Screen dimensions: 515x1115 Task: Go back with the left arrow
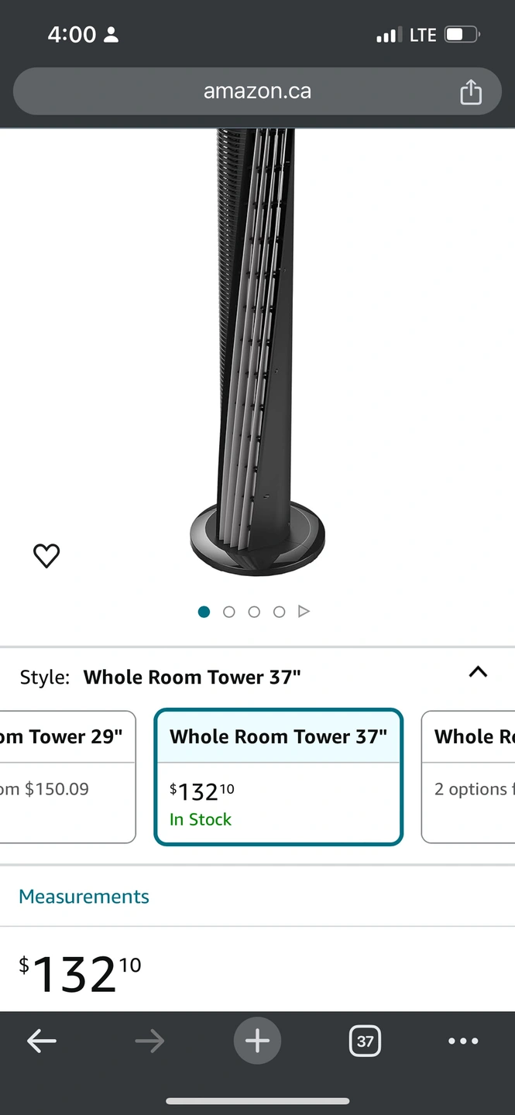coord(42,1041)
